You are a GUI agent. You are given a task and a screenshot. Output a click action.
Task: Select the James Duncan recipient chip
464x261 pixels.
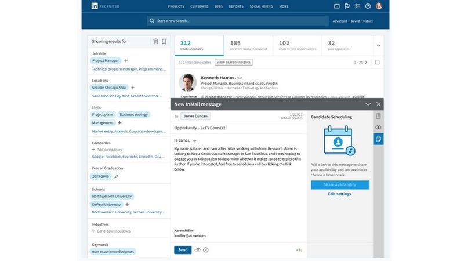tap(195, 116)
